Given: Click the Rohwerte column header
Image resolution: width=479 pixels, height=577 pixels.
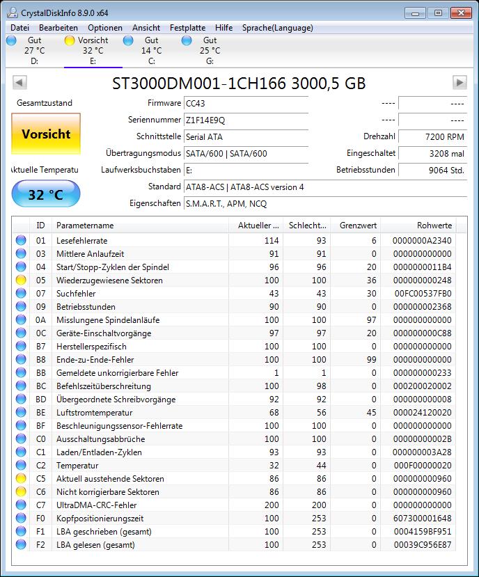Looking at the screenshot, I should 418,226.
